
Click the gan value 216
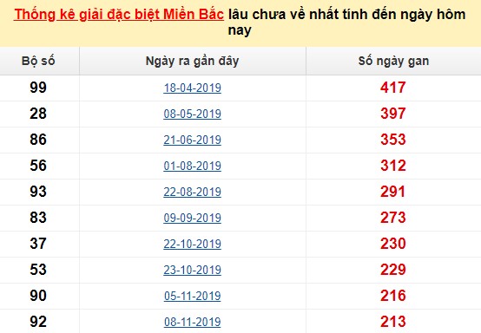[x=393, y=296]
